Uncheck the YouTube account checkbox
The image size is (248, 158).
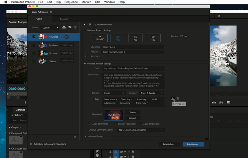[x=34, y=37]
